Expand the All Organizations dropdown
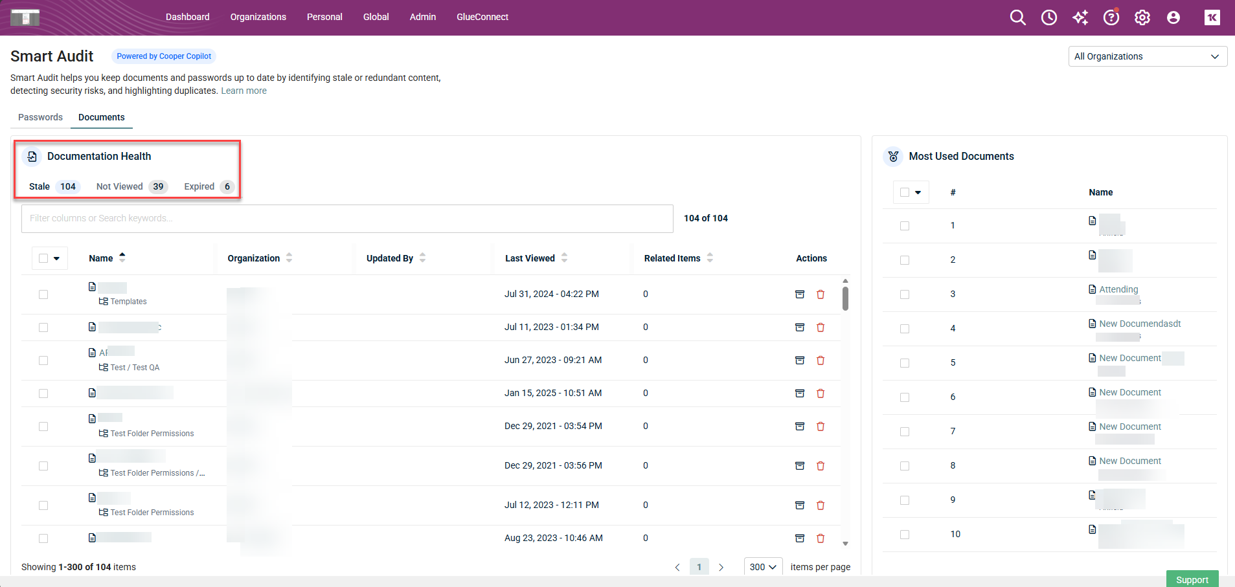1235x587 pixels. 1147,56
